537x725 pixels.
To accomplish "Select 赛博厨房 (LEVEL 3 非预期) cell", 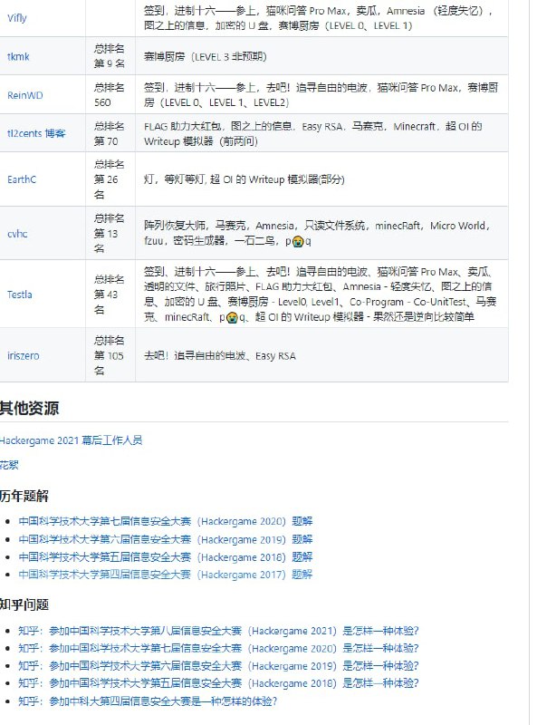I will tap(321, 56).
